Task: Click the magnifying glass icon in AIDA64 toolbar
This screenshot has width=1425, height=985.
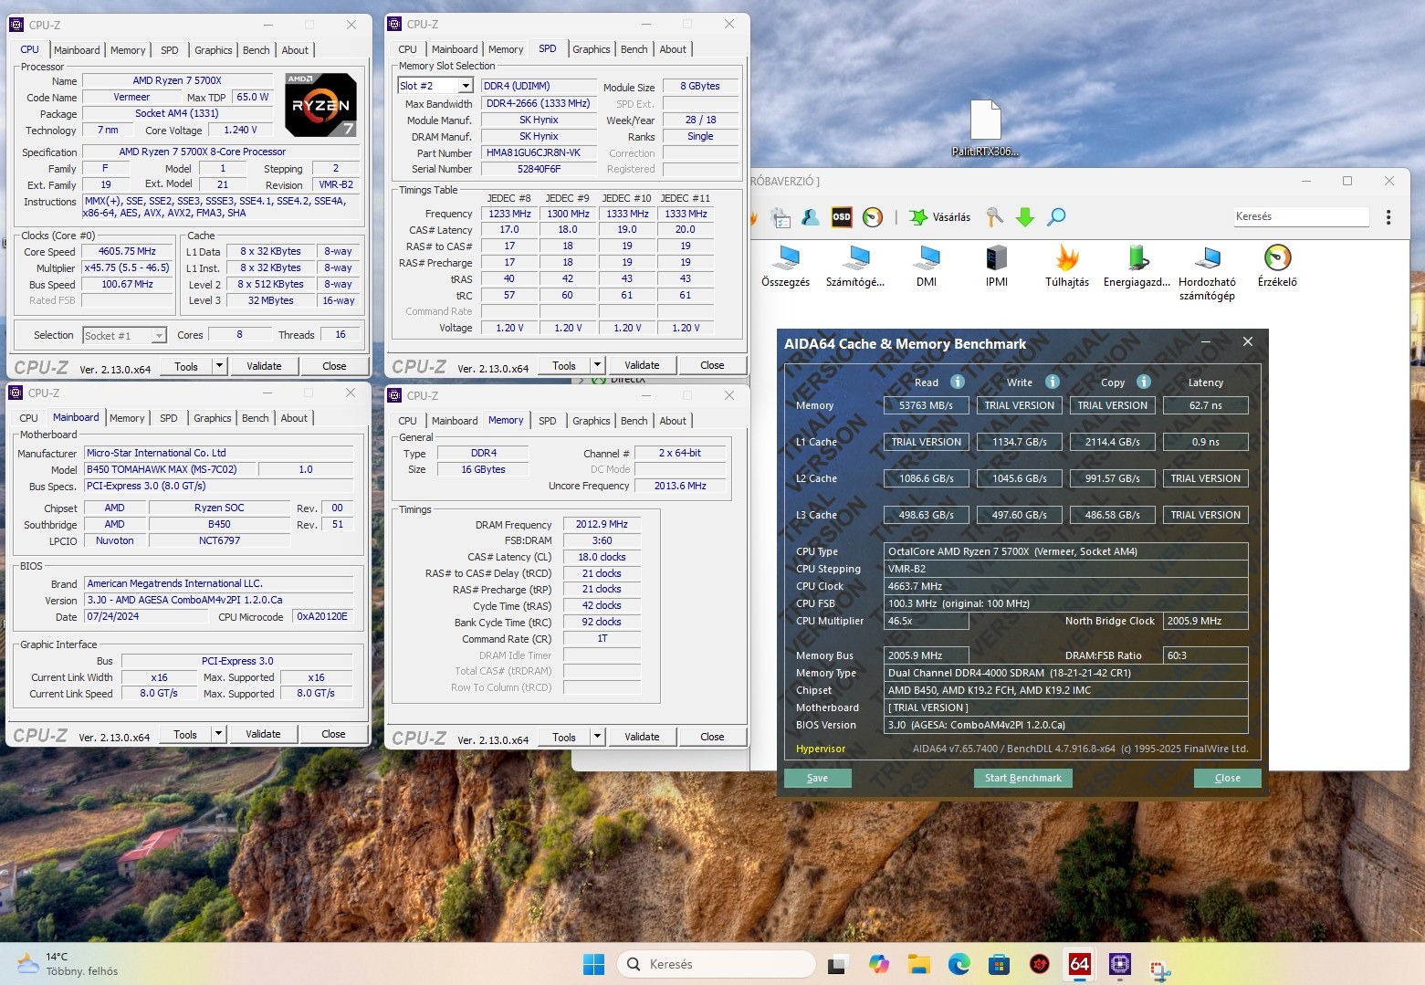Action: tap(1056, 217)
